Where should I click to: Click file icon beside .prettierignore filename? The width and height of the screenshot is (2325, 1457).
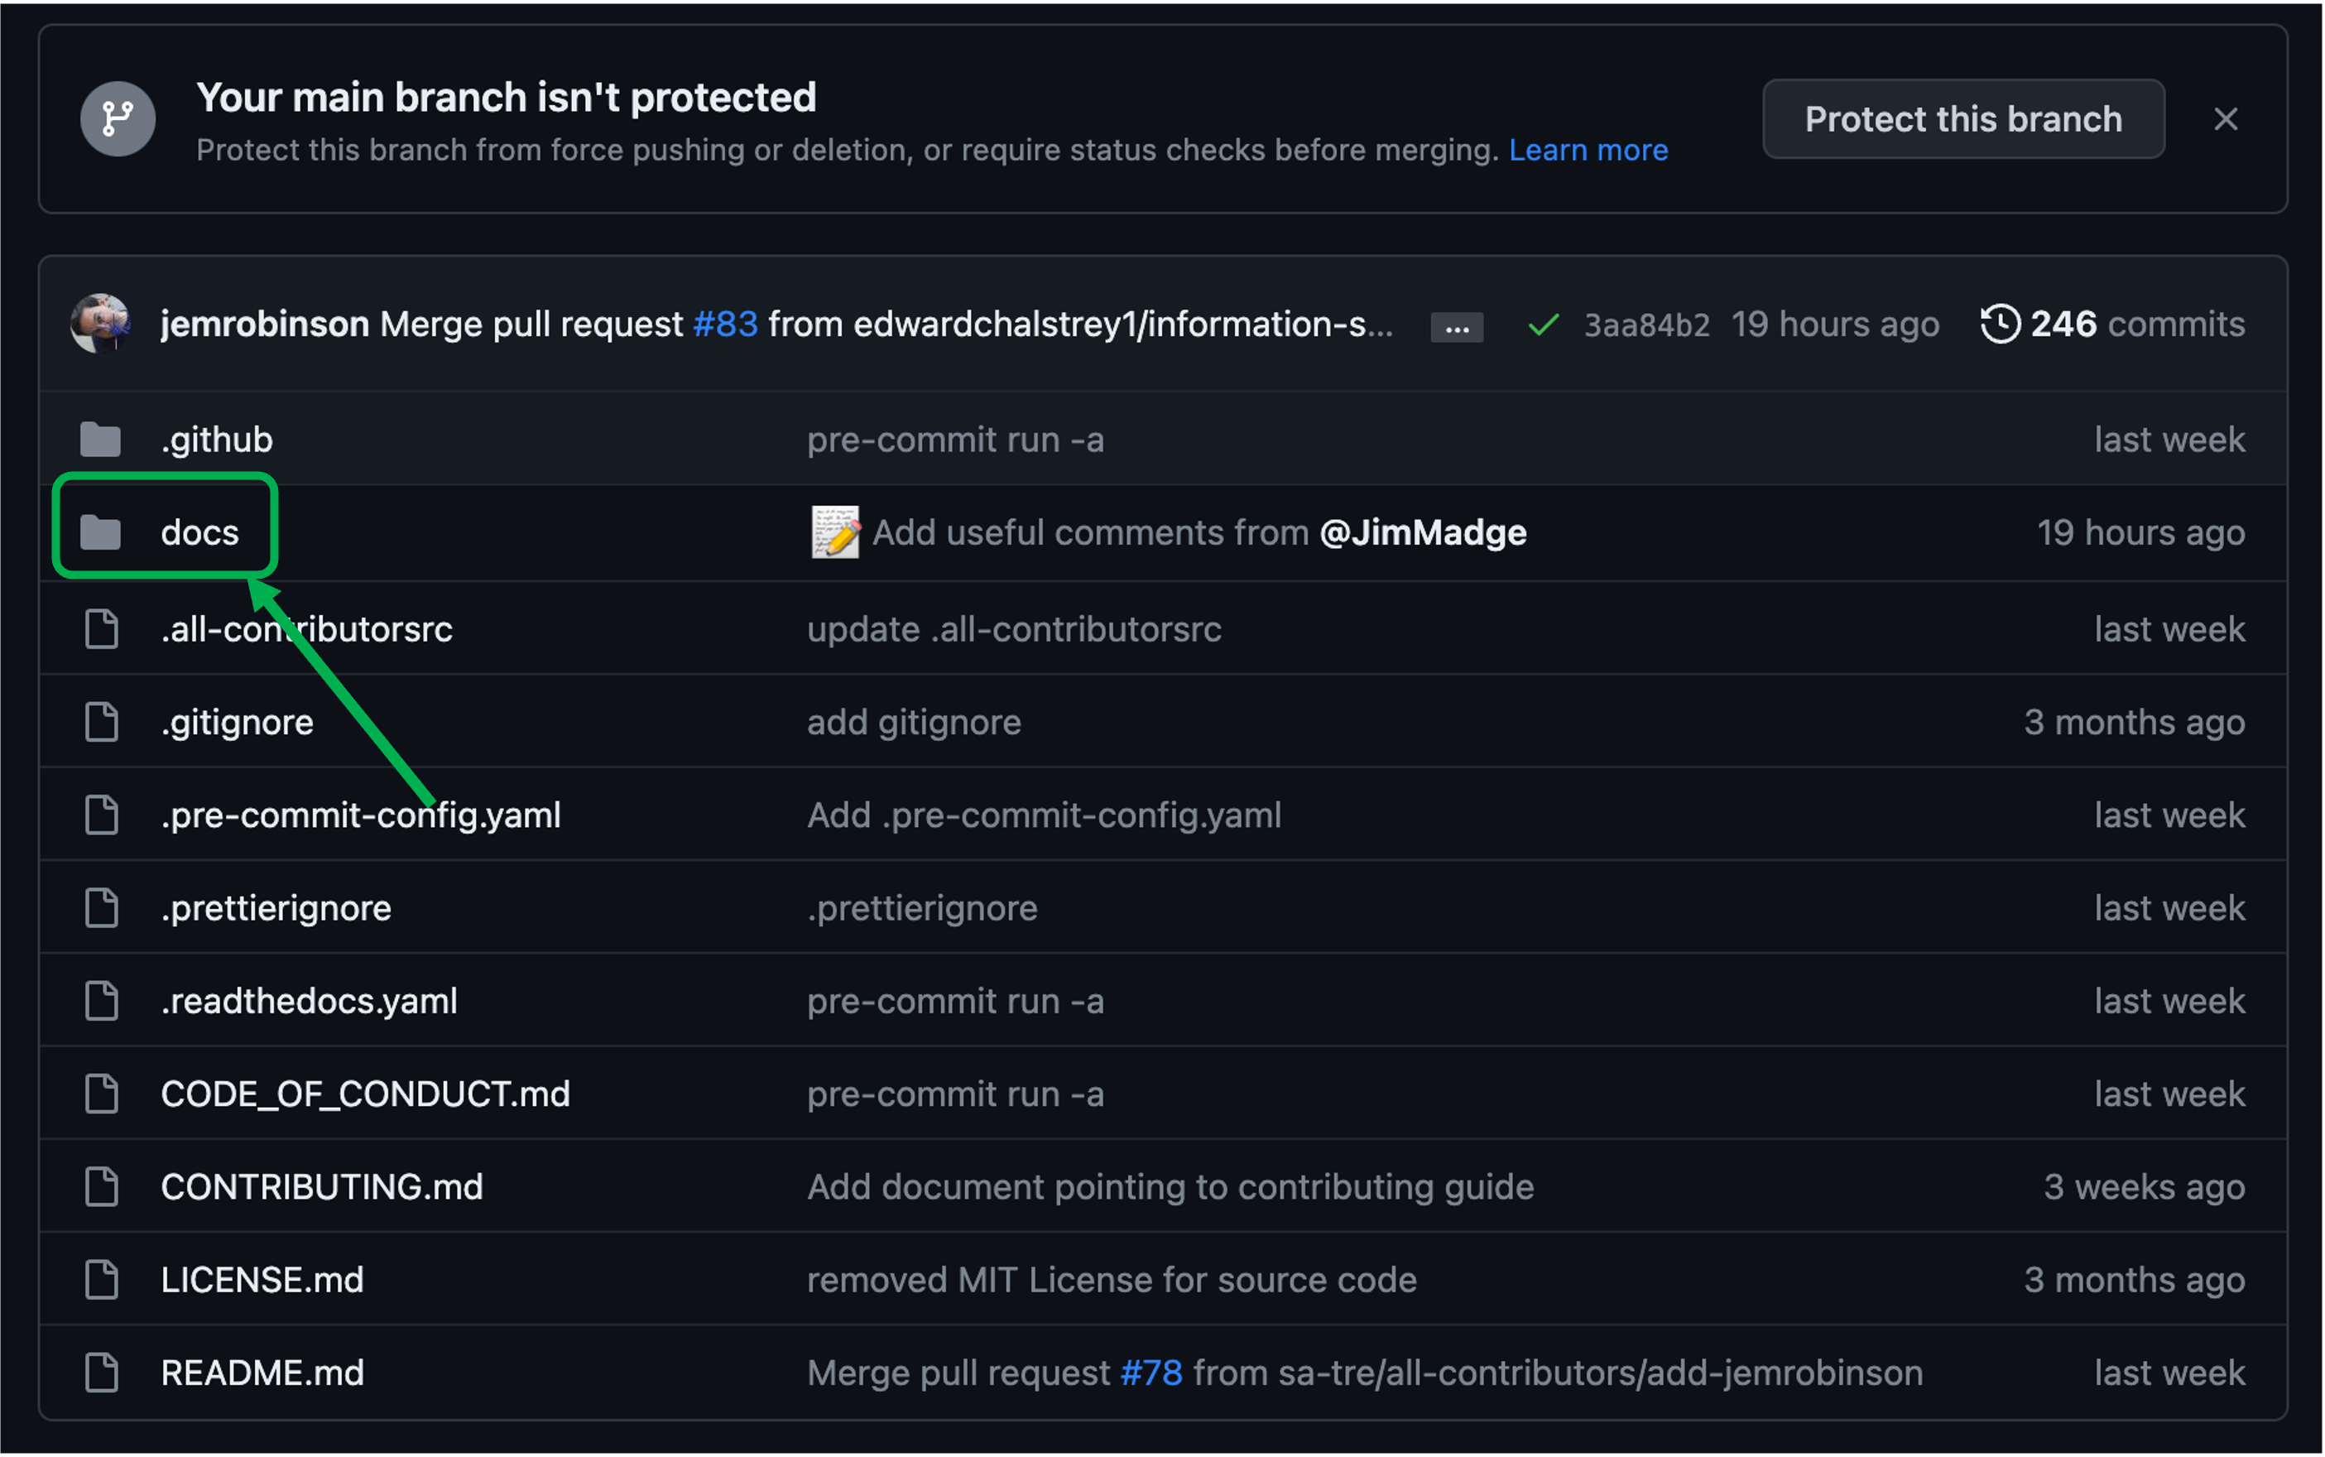tap(101, 909)
